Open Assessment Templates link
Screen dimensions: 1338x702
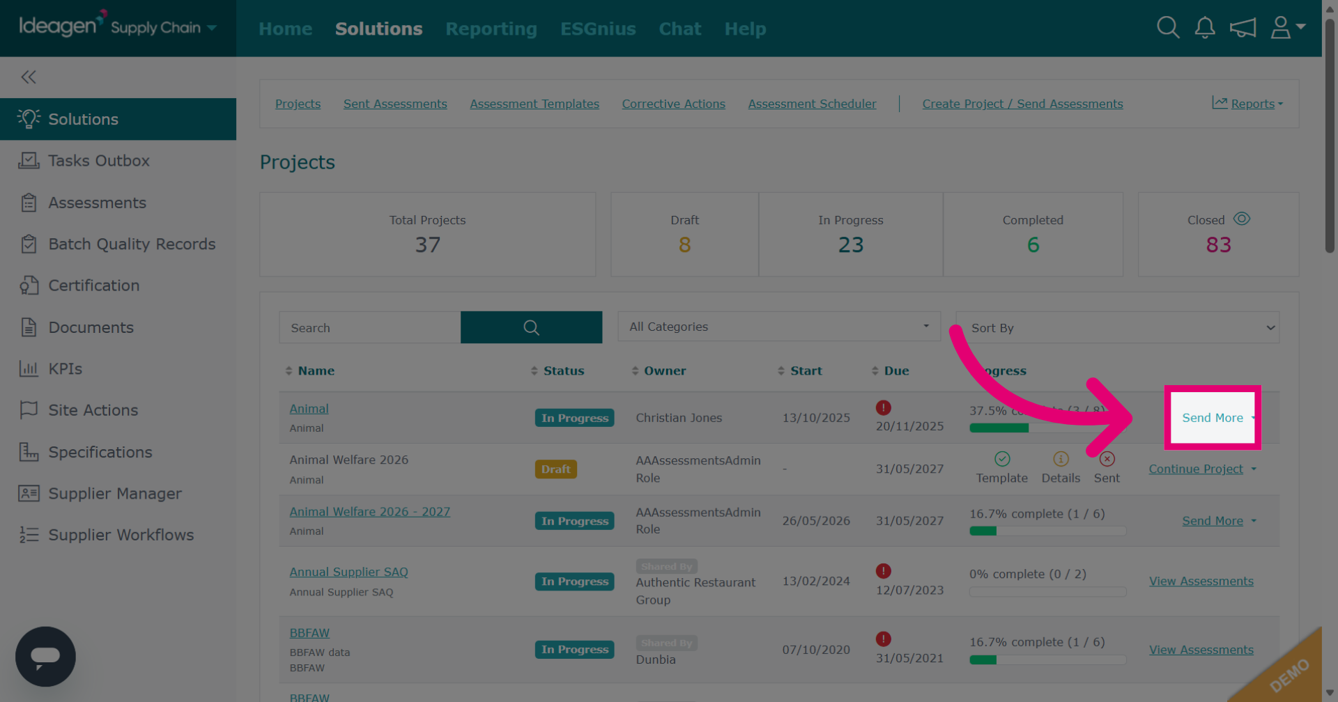point(535,103)
